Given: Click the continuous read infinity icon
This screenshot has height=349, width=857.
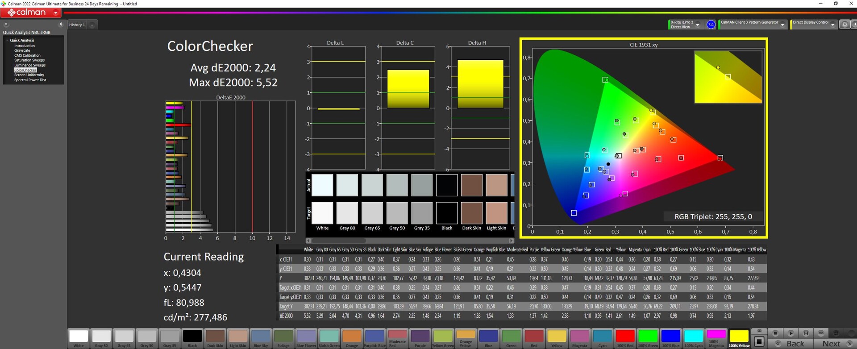Looking at the screenshot, I should 821,333.
